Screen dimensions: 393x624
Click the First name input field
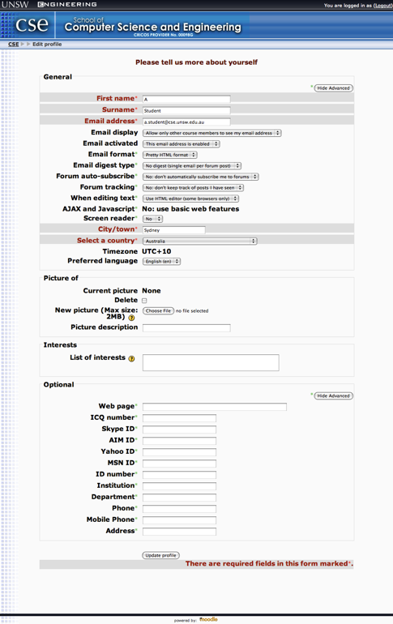pyautogui.click(x=186, y=99)
